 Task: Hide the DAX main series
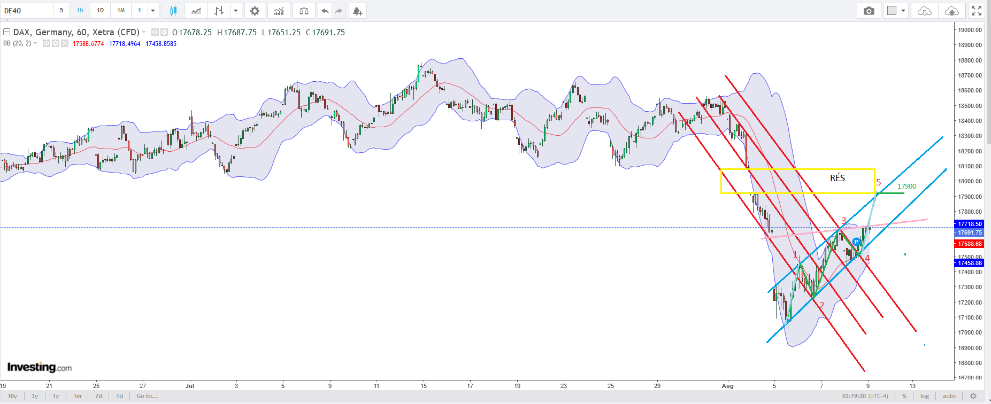click(155, 32)
